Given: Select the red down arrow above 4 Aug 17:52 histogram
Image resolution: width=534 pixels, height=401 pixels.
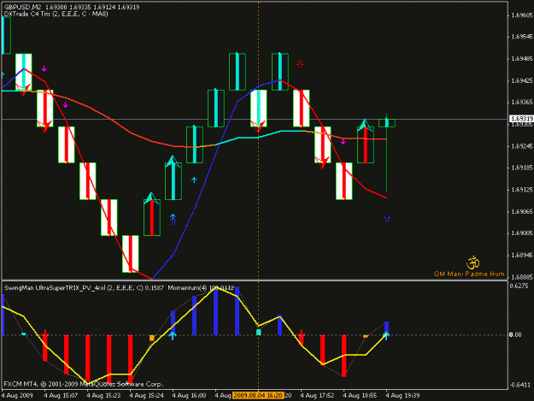Looking at the screenshot, I should (301, 334).
